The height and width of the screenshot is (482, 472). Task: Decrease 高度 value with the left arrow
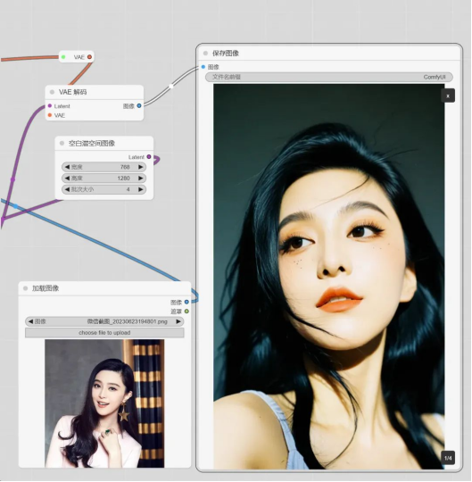67,179
